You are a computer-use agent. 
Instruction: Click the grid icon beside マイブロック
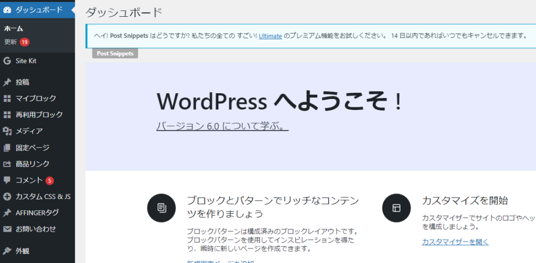tap(7, 98)
